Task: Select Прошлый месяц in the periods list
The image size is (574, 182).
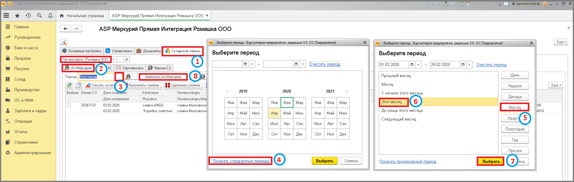Action: [x=438, y=76]
